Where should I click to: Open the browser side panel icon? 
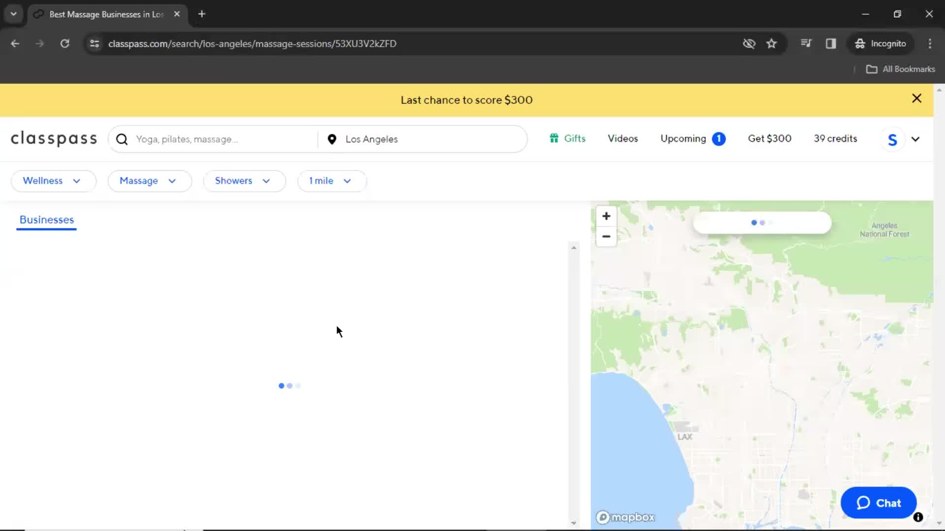click(x=831, y=44)
